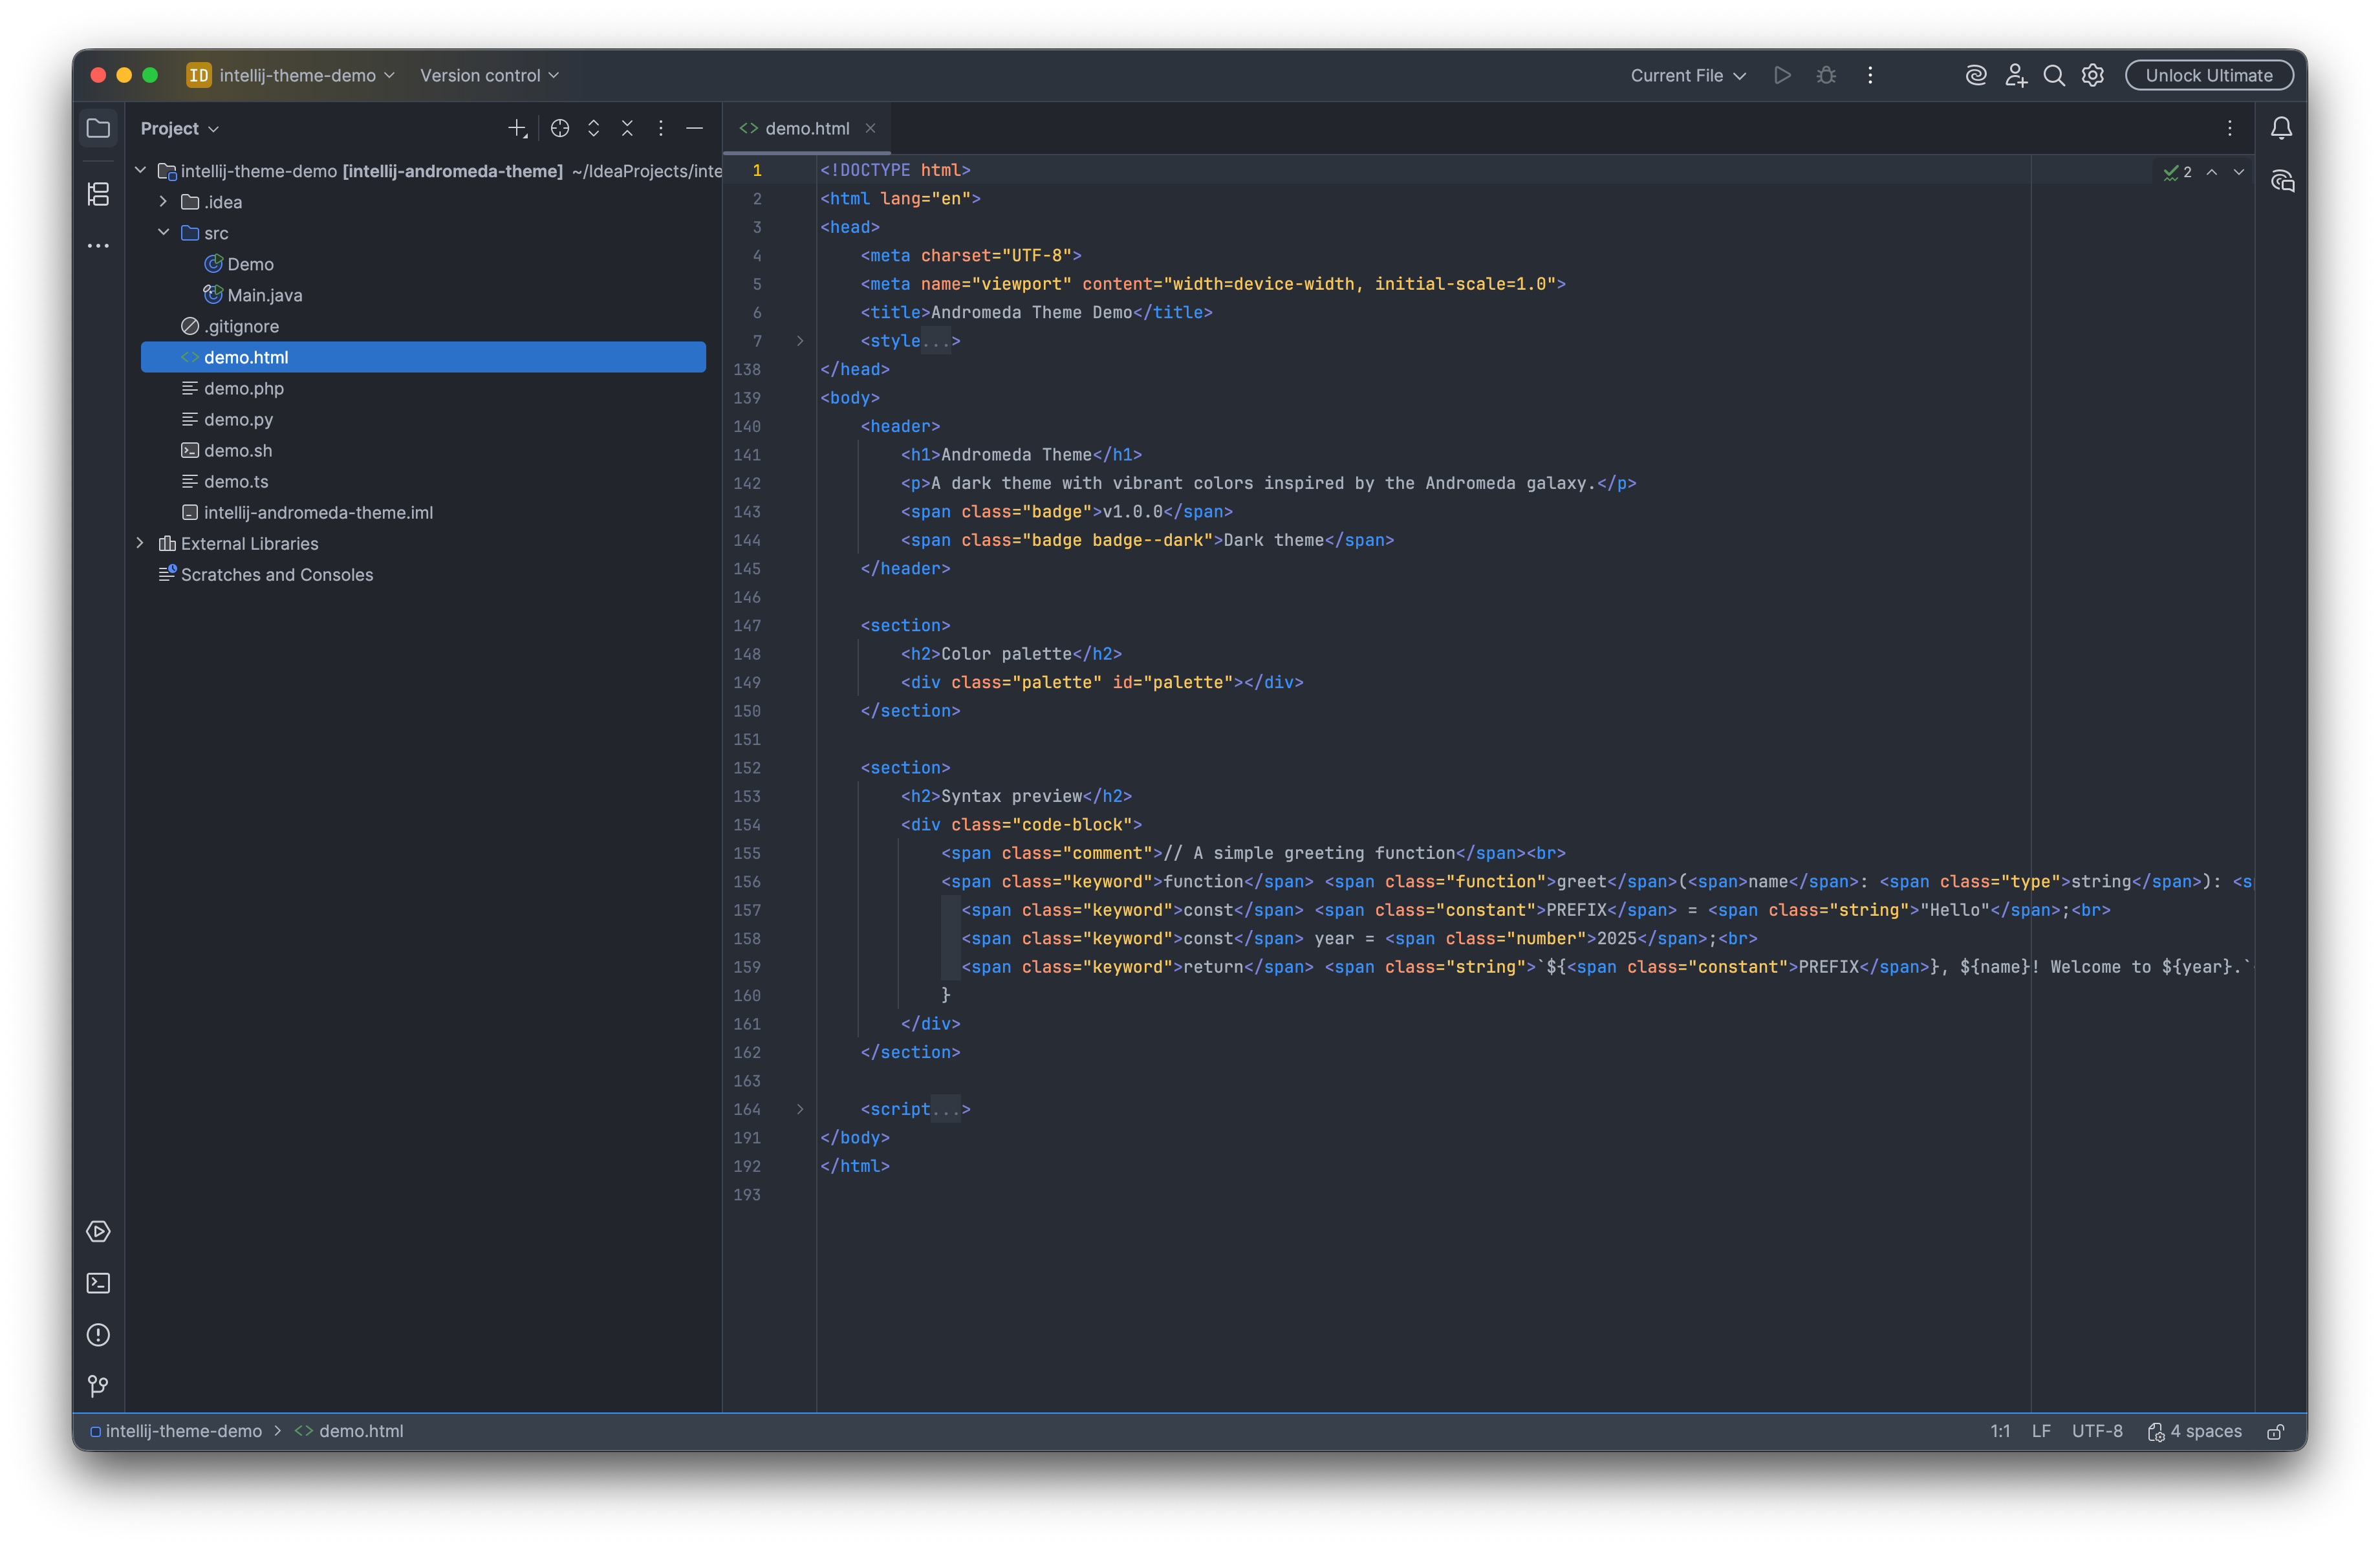Click the Unlock Ultimate button
The image size is (2380, 1547).
tap(2208, 75)
